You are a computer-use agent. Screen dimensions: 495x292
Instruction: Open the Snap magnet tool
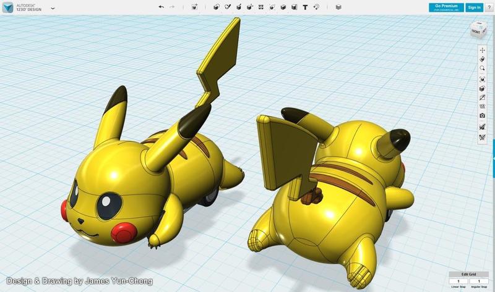[316, 7]
